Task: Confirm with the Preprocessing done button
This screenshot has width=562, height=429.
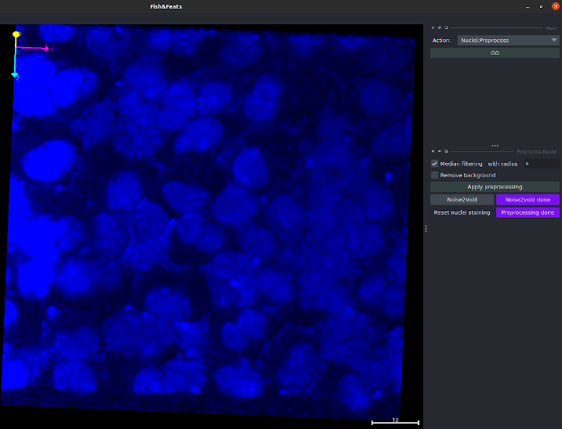Action: pos(528,212)
